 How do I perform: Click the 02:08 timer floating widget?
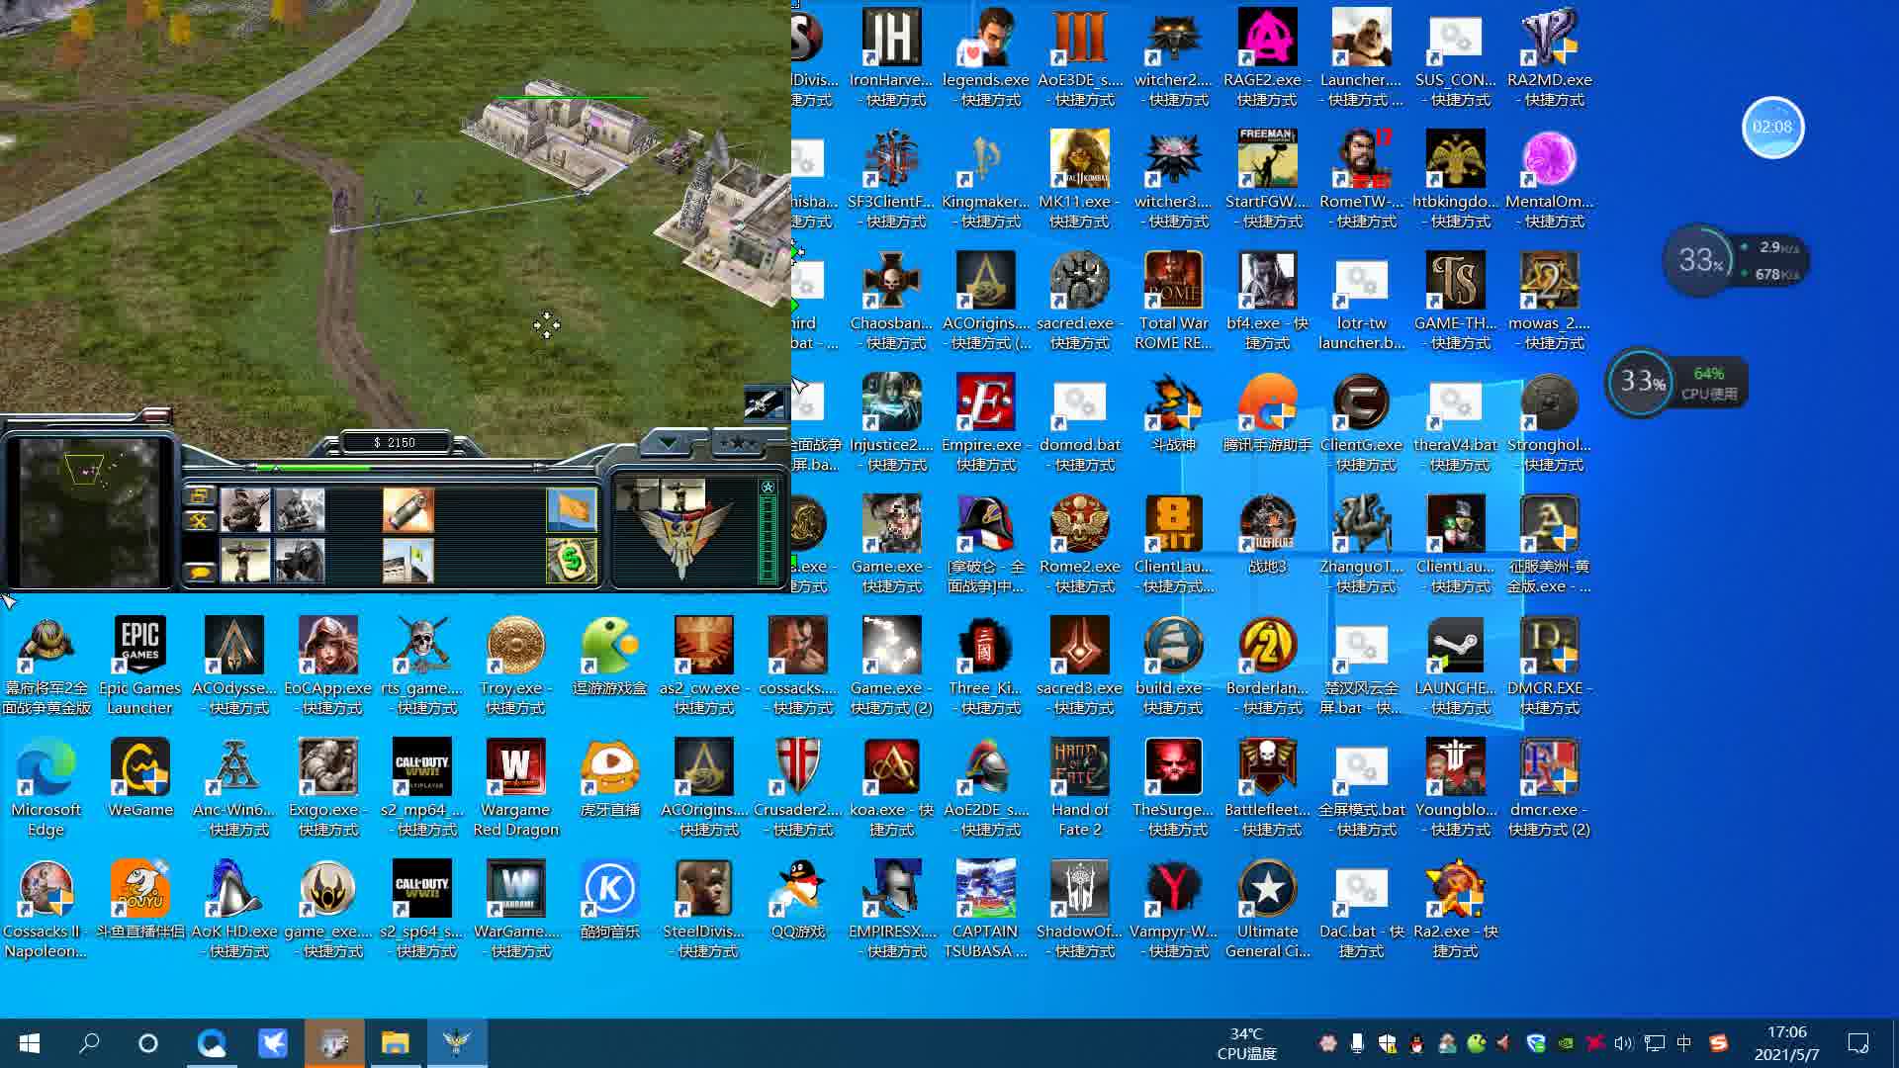tap(1772, 127)
